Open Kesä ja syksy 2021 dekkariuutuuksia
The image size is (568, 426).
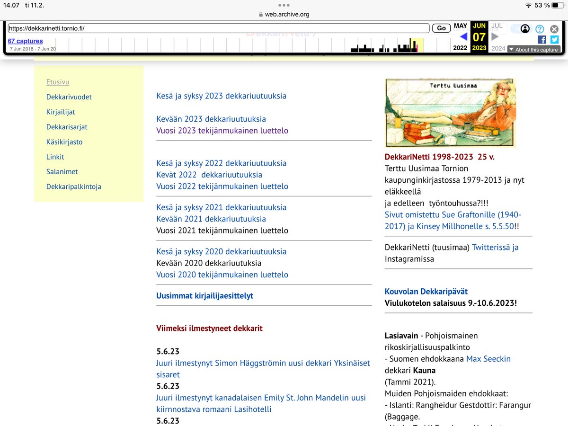[x=222, y=207]
